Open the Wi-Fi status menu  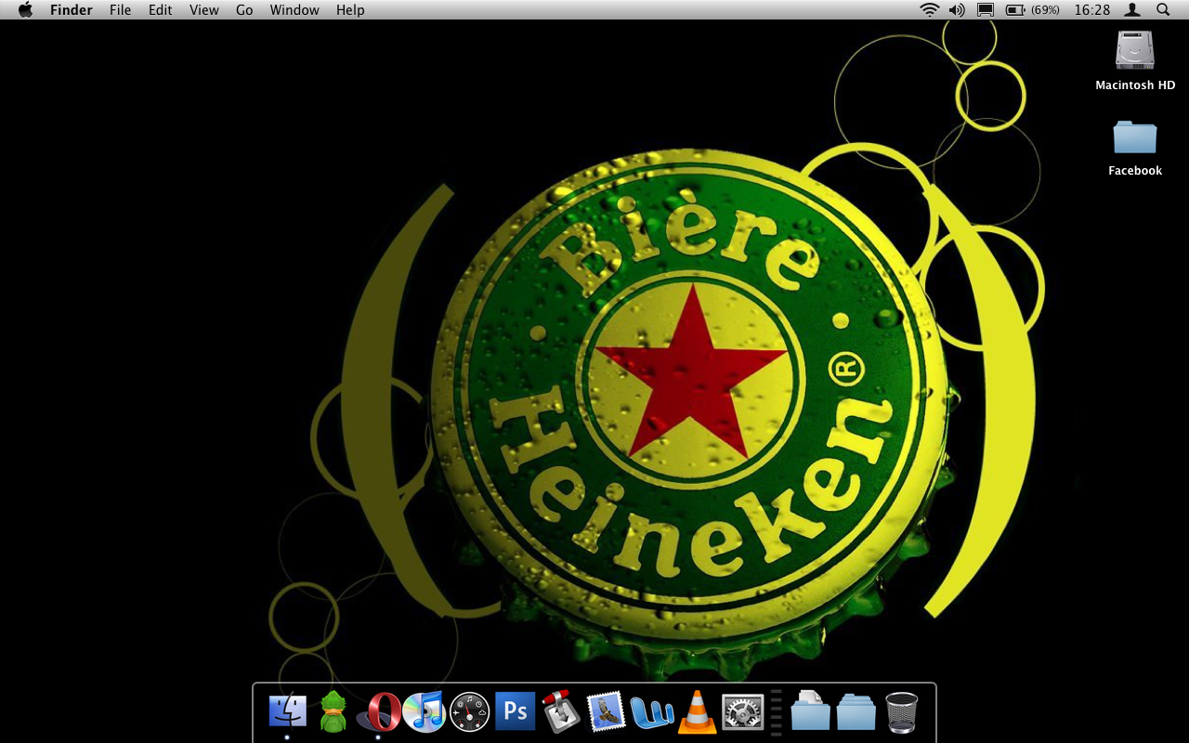point(930,9)
